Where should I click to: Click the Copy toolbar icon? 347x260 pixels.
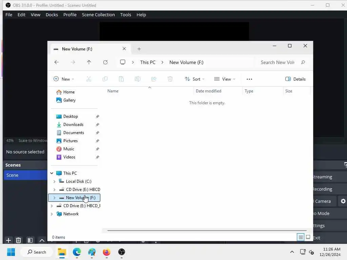105,79
